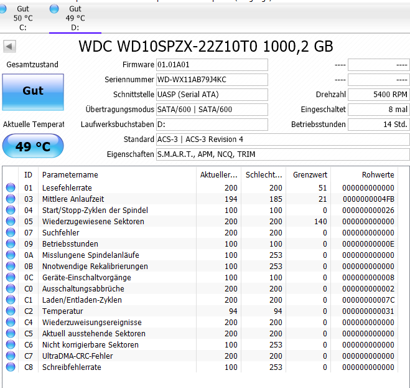Click status orb of Schreibfehlerrate row
The height and width of the screenshot is (388, 410).
[x=11, y=367]
